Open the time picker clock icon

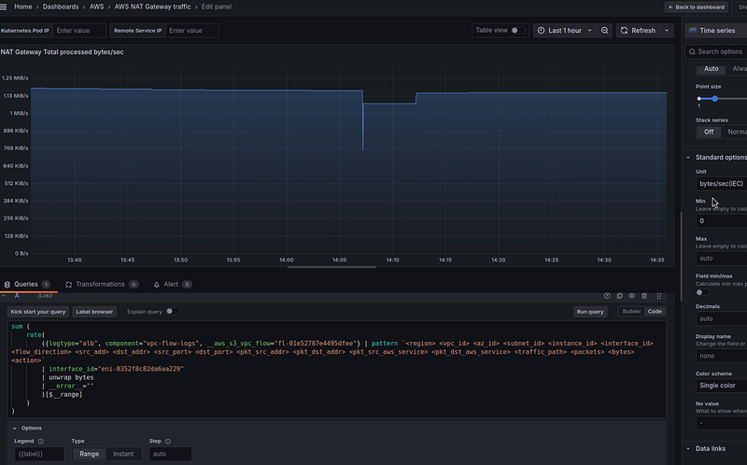click(542, 31)
